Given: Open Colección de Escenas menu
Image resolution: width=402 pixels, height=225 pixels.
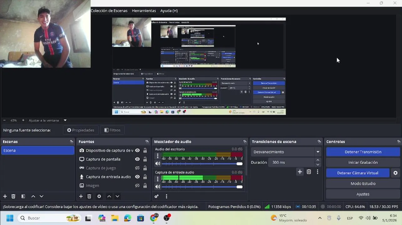Looking at the screenshot, I should (x=109, y=11).
